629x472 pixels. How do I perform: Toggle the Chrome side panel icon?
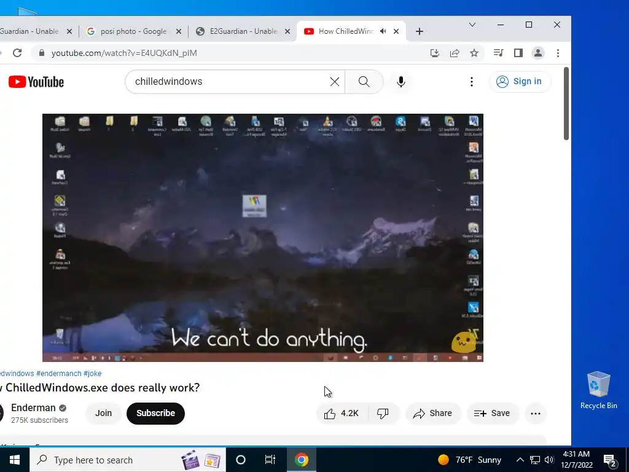[x=518, y=53]
